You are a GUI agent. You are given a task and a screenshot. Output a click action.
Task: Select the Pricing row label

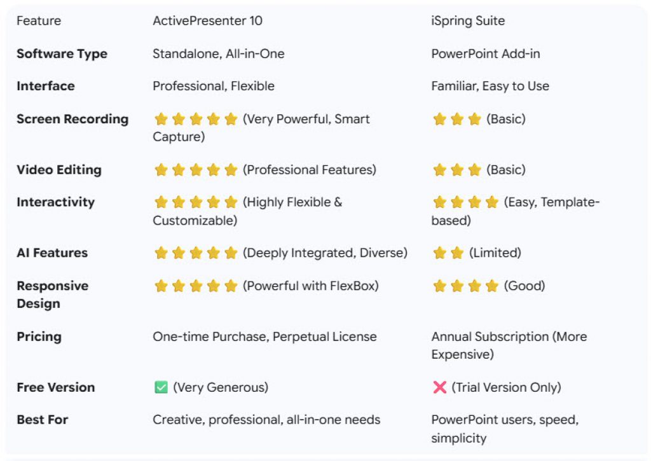[x=39, y=336]
